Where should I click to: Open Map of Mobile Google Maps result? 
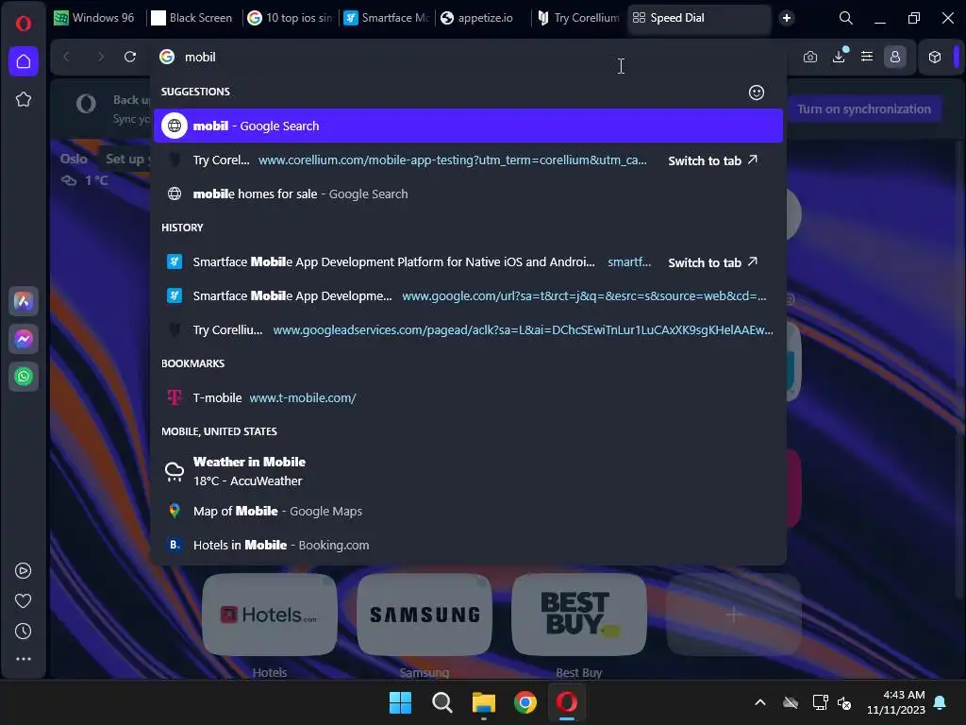click(468, 511)
